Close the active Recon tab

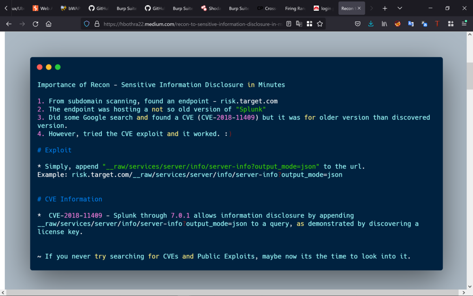[359, 8]
